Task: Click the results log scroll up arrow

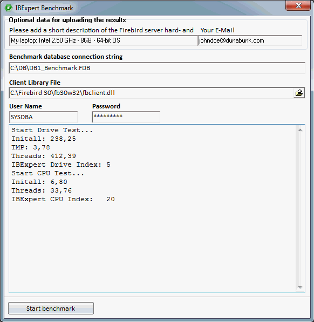Action: click(300, 130)
